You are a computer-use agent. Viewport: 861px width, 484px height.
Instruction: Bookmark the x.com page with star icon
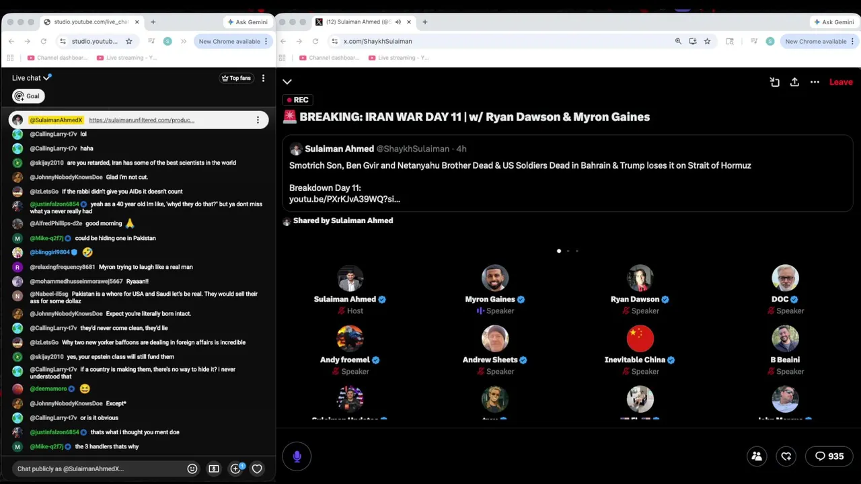[x=707, y=41]
